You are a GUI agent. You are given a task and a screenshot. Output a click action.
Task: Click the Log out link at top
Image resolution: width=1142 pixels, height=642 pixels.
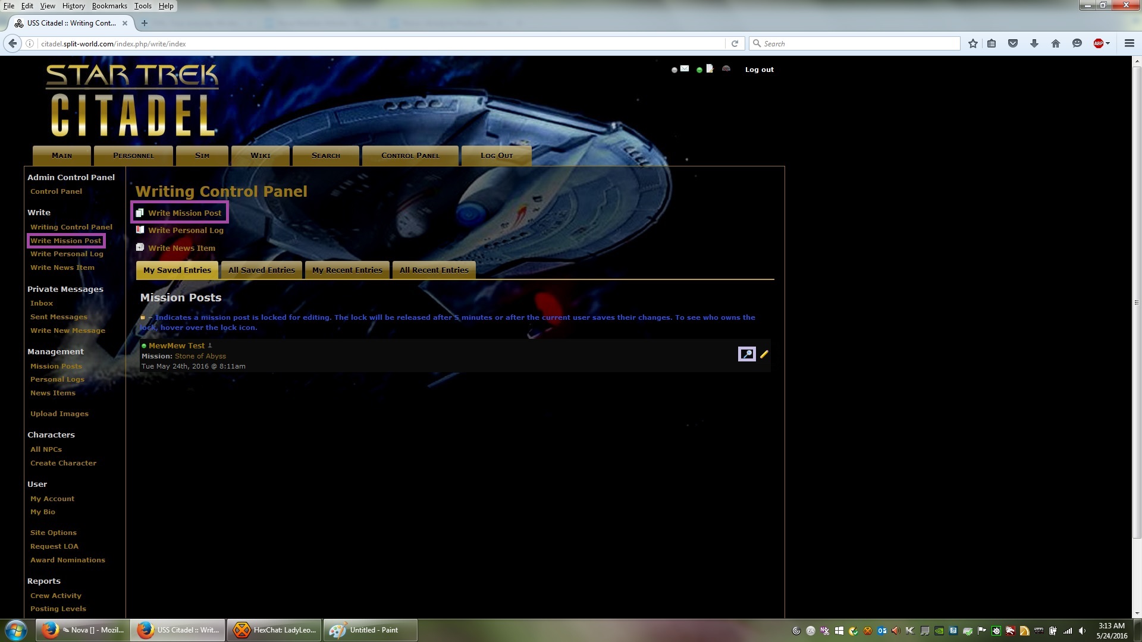click(759, 70)
